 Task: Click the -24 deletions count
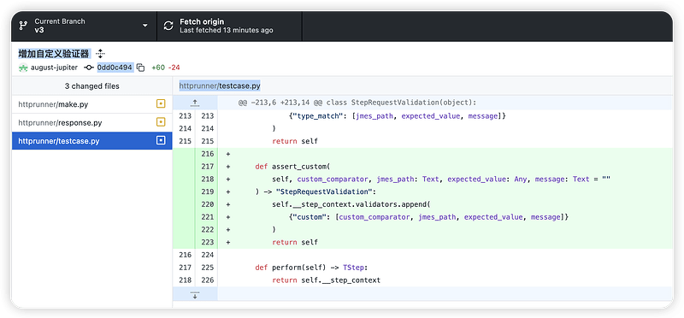click(x=174, y=68)
